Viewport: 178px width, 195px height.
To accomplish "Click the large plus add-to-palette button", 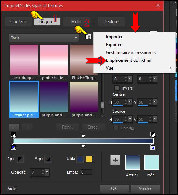I will [115, 160].
